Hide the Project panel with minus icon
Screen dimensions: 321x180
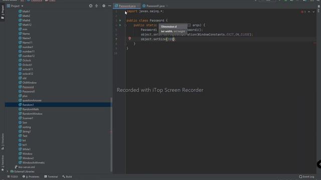109,6
